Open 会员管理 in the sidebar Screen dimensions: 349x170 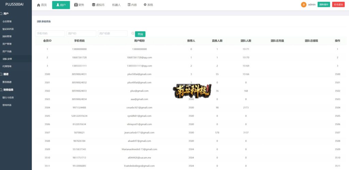pyautogui.click(x=7, y=21)
